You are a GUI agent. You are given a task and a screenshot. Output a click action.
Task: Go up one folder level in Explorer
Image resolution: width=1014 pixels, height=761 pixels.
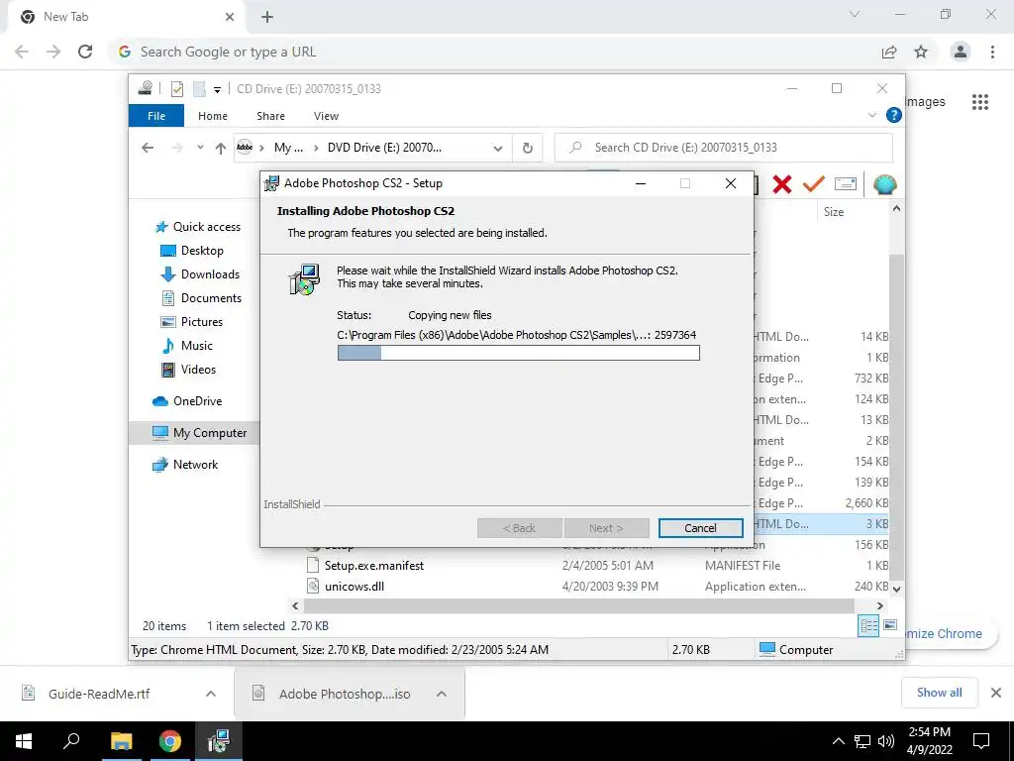[x=221, y=148]
